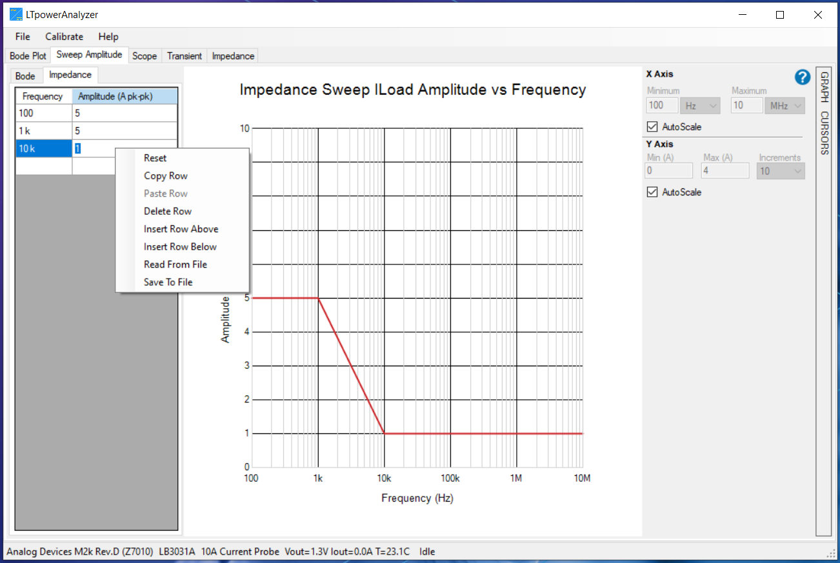Open the Transient tab
840x563 pixels.
pyautogui.click(x=184, y=56)
